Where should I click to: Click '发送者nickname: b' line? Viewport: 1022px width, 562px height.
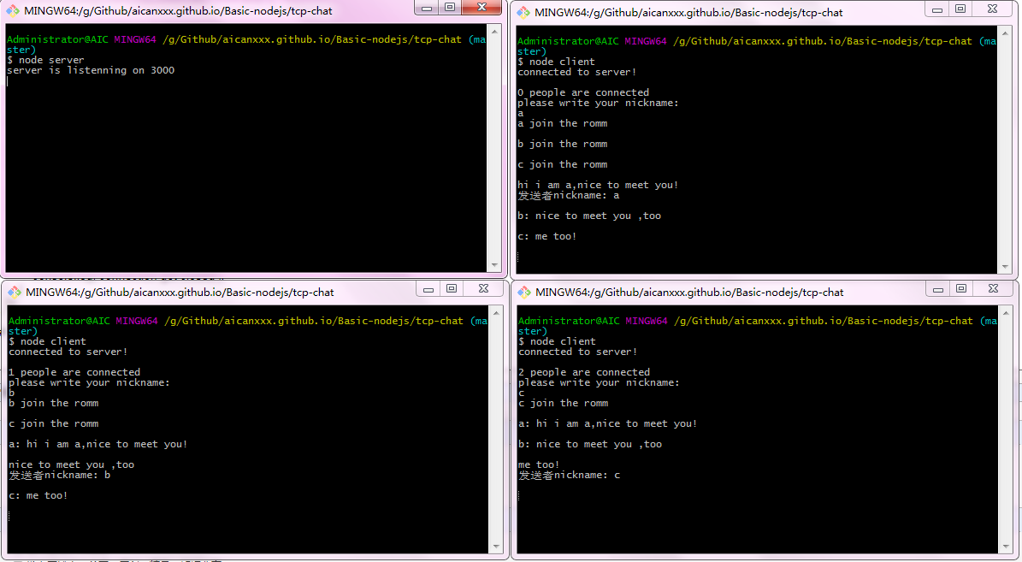click(59, 475)
